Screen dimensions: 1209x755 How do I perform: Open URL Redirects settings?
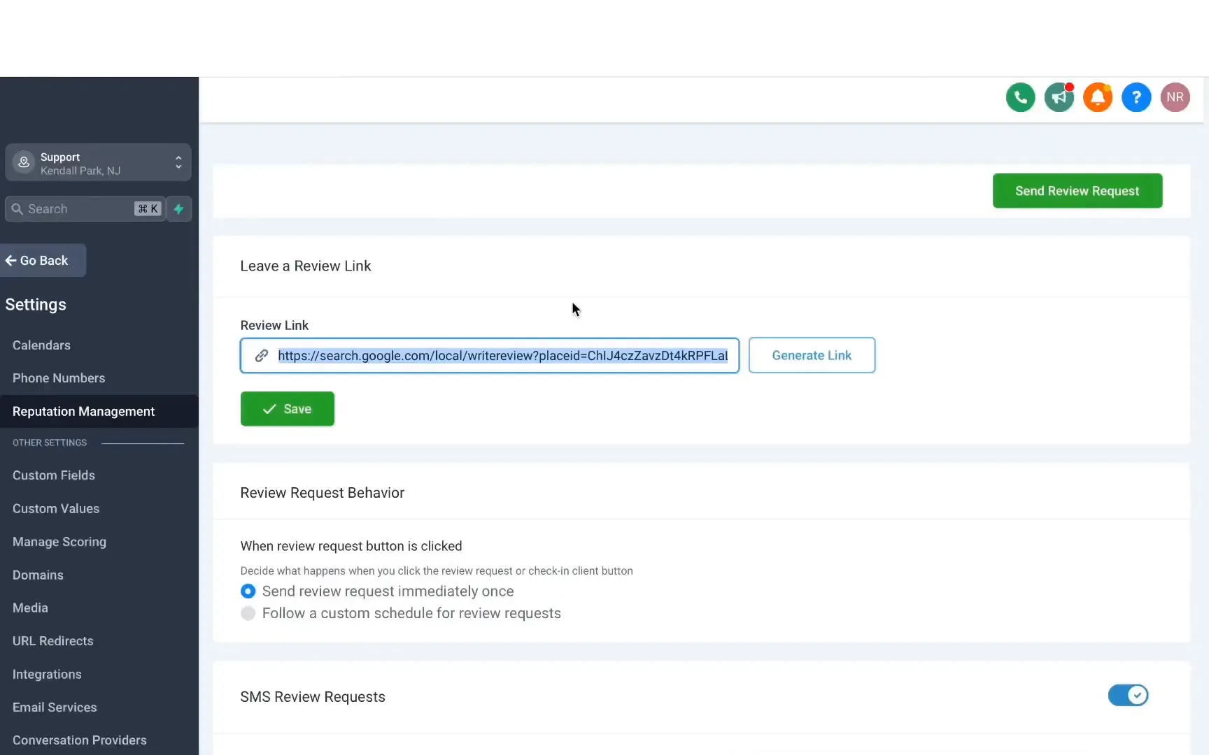[x=52, y=641]
